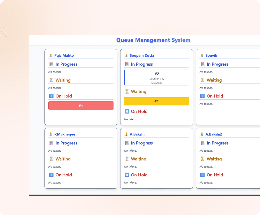Click the person icon beside A.Bakshi2

click(202, 134)
